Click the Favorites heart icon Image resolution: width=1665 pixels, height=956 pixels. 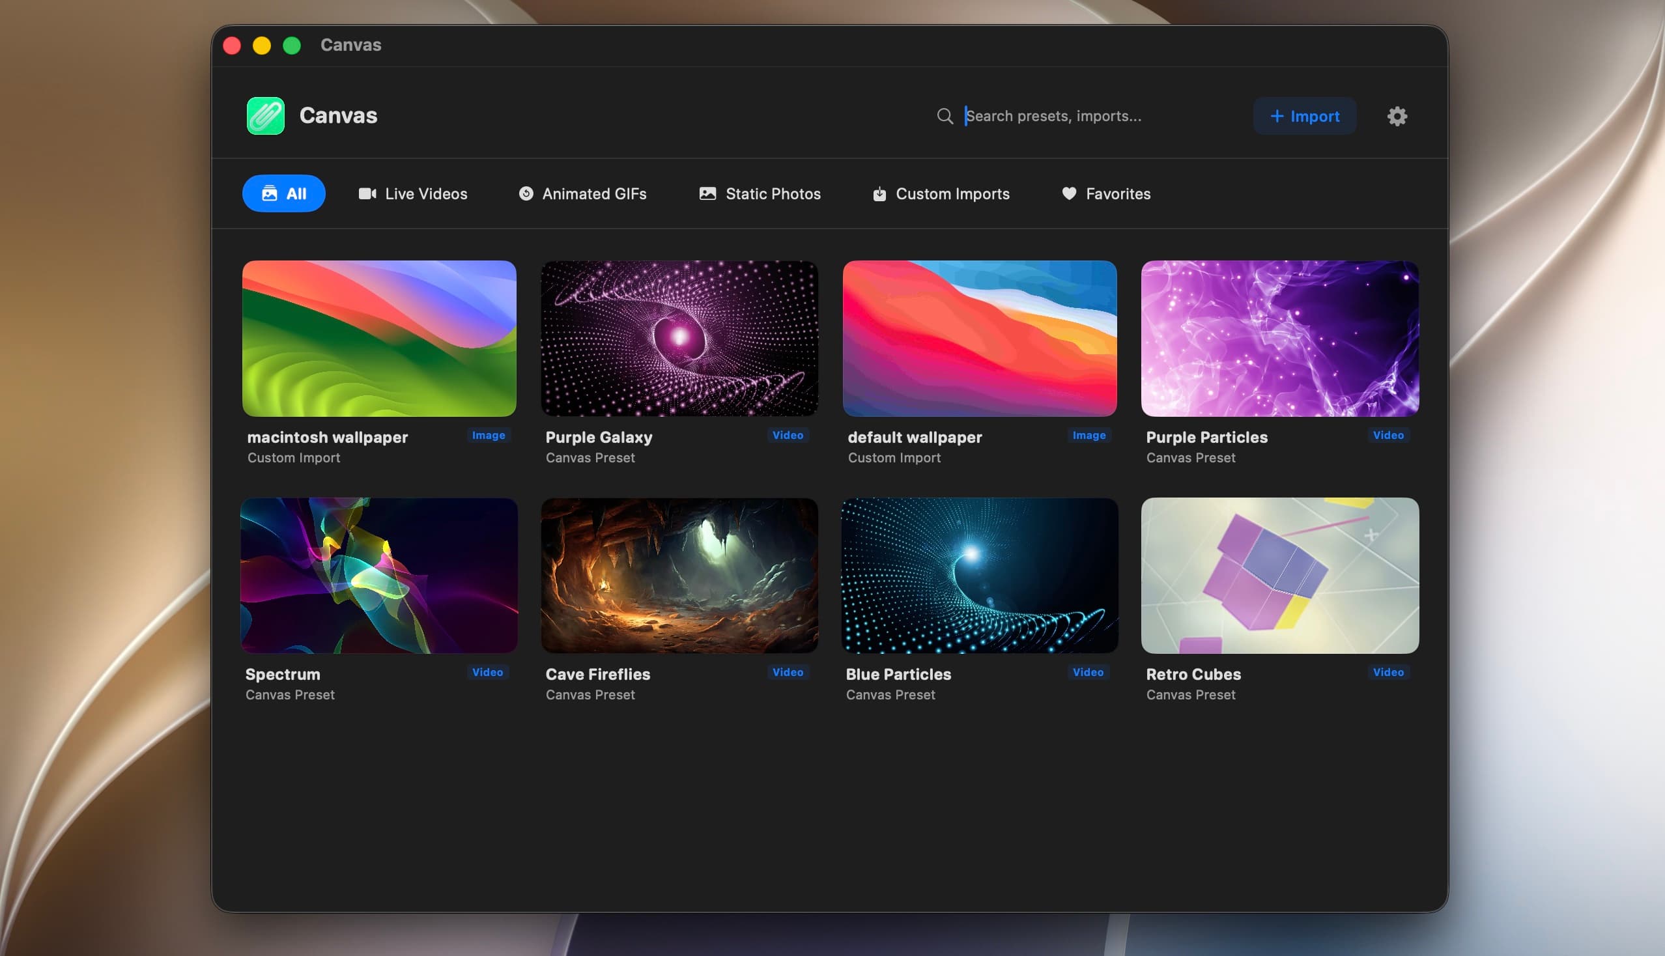1069,193
